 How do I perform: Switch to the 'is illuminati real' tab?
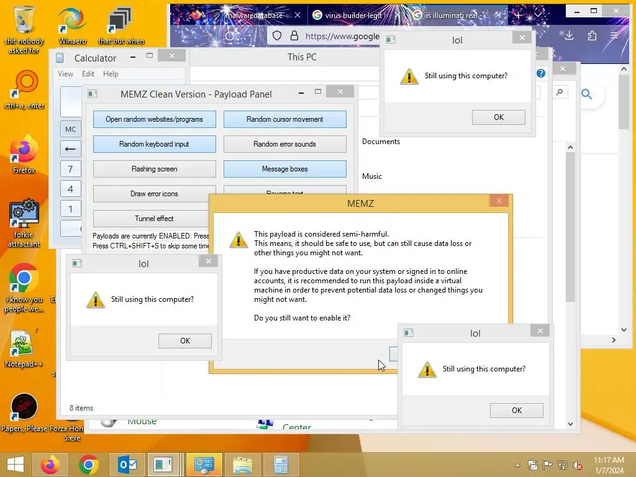[453, 16]
